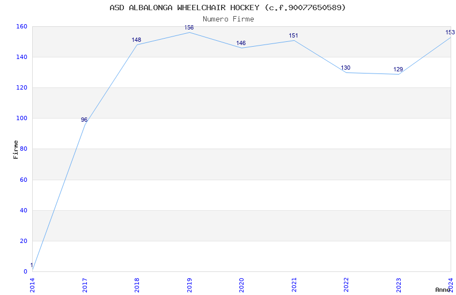The height and width of the screenshot is (295, 456).
Task: Click the x-axis year 2019
Action: point(189,285)
